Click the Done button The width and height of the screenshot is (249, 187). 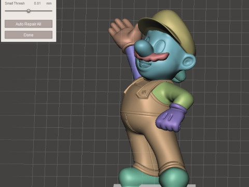pyautogui.click(x=29, y=35)
